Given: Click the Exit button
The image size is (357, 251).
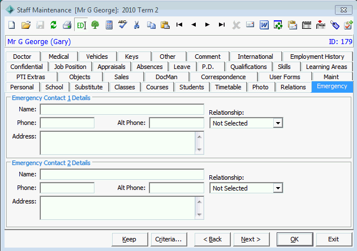Looking at the screenshot, I should (x=334, y=239).
